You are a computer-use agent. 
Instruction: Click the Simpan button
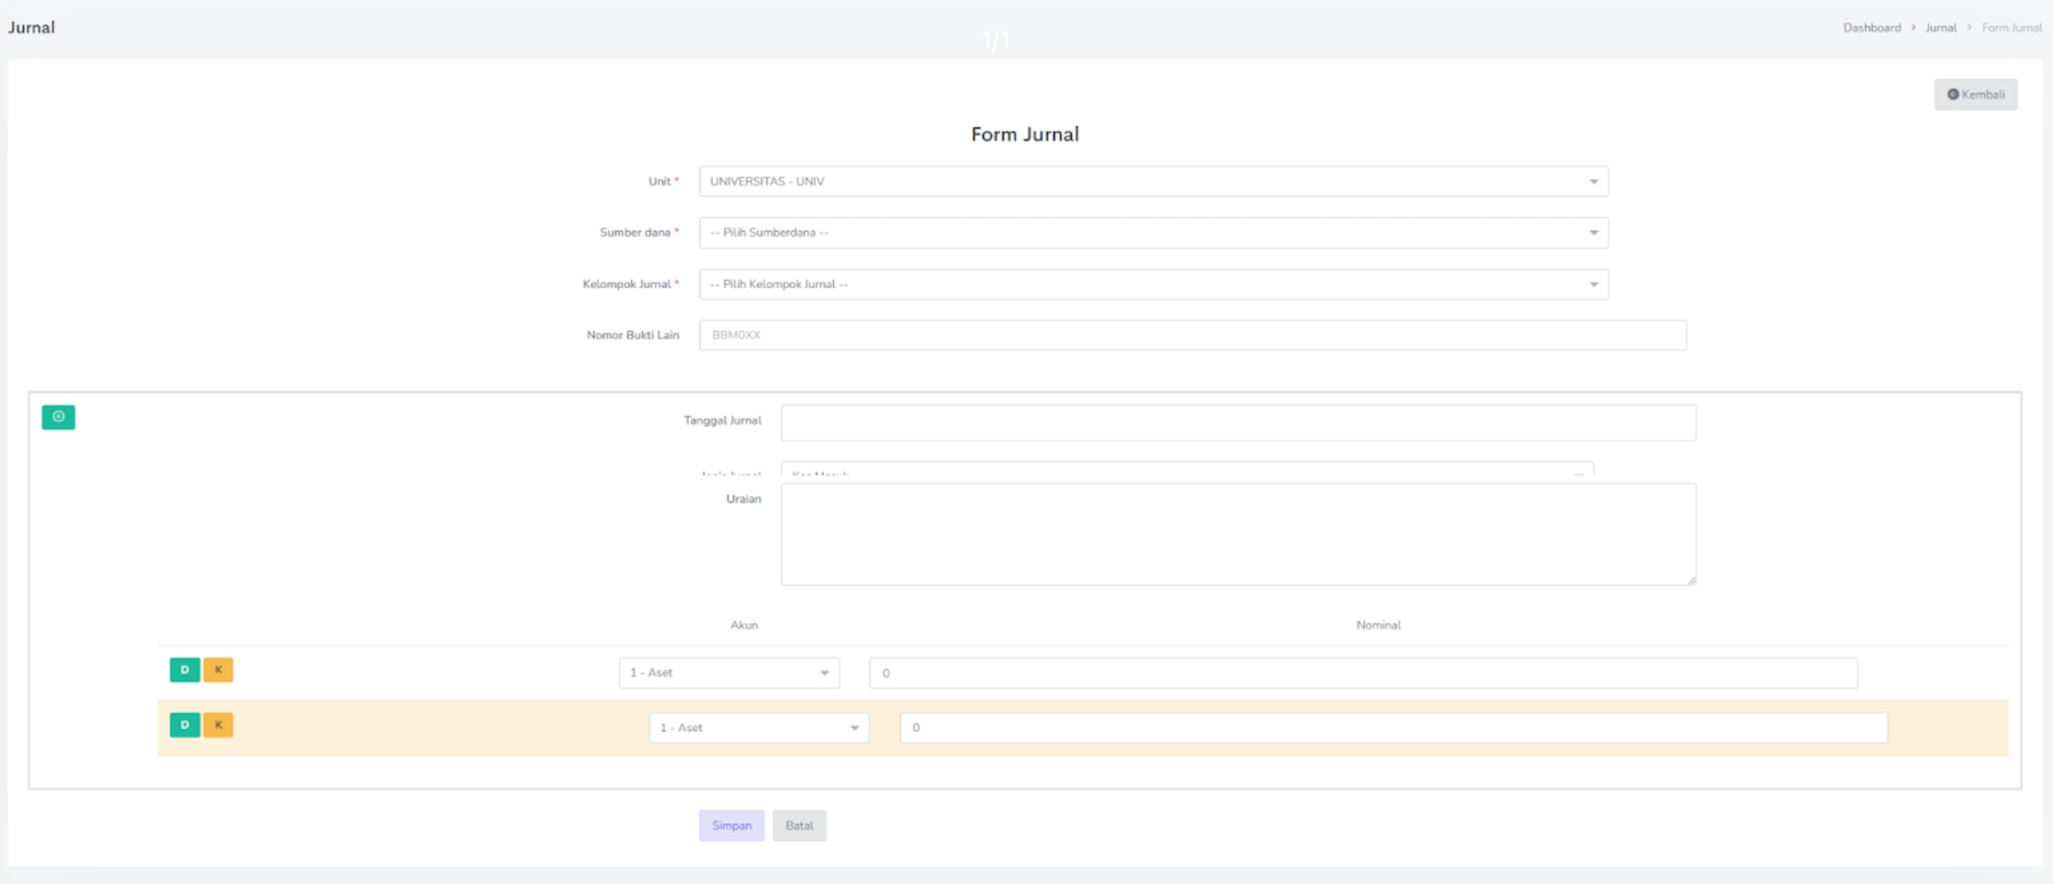pyautogui.click(x=731, y=826)
